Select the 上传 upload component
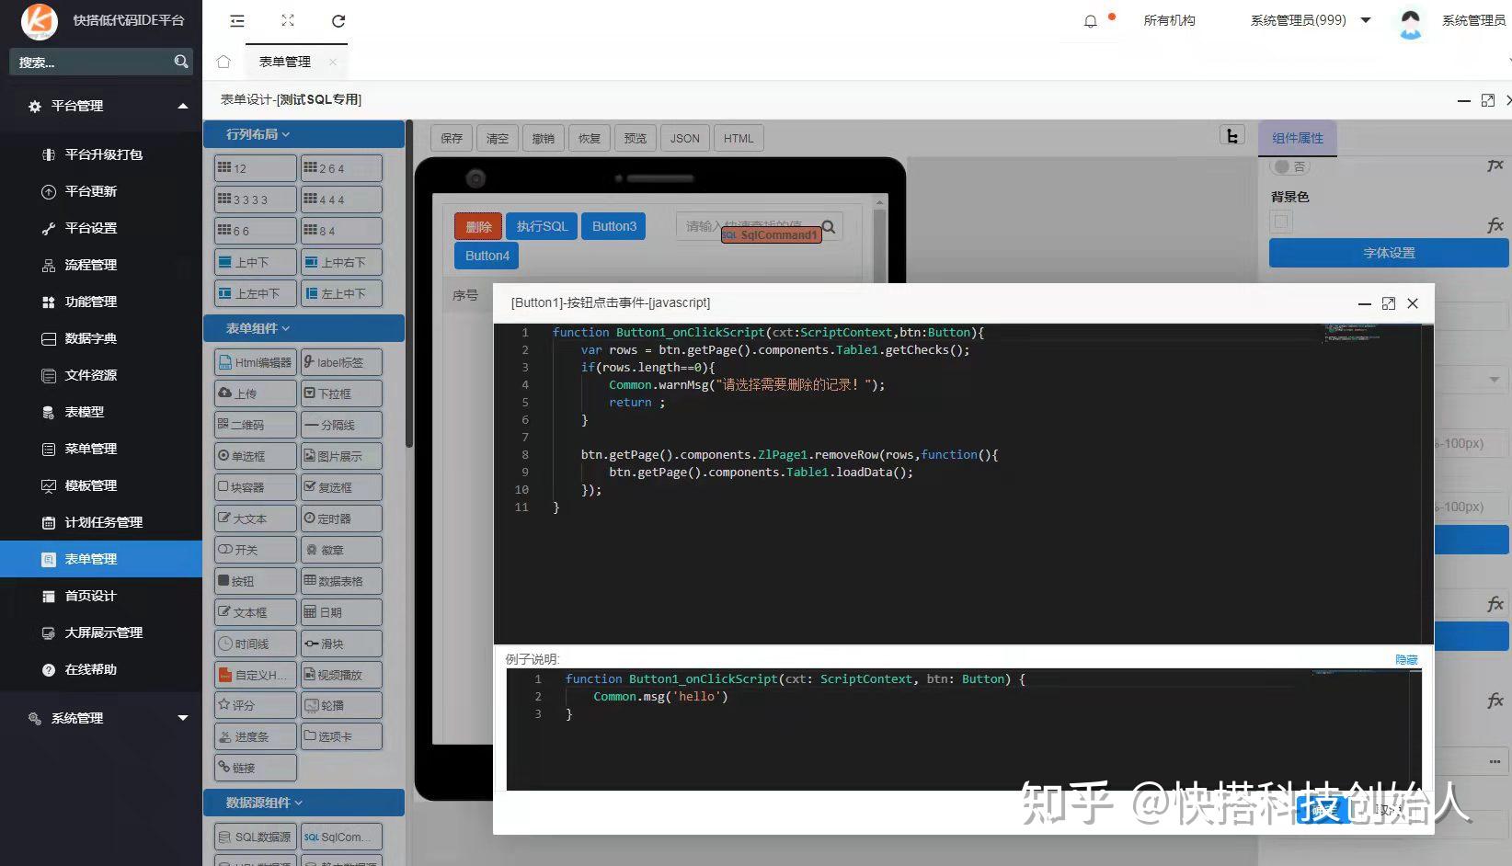The width and height of the screenshot is (1512, 866). [256, 393]
